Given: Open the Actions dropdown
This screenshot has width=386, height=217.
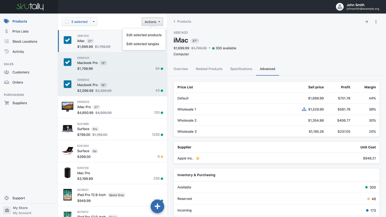Looking at the screenshot, I should pyautogui.click(x=152, y=21).
